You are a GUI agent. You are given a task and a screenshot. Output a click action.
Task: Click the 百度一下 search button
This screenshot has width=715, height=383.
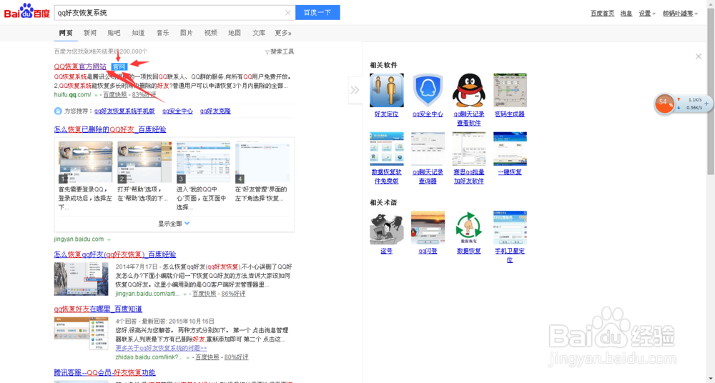(x=317, y=12)
